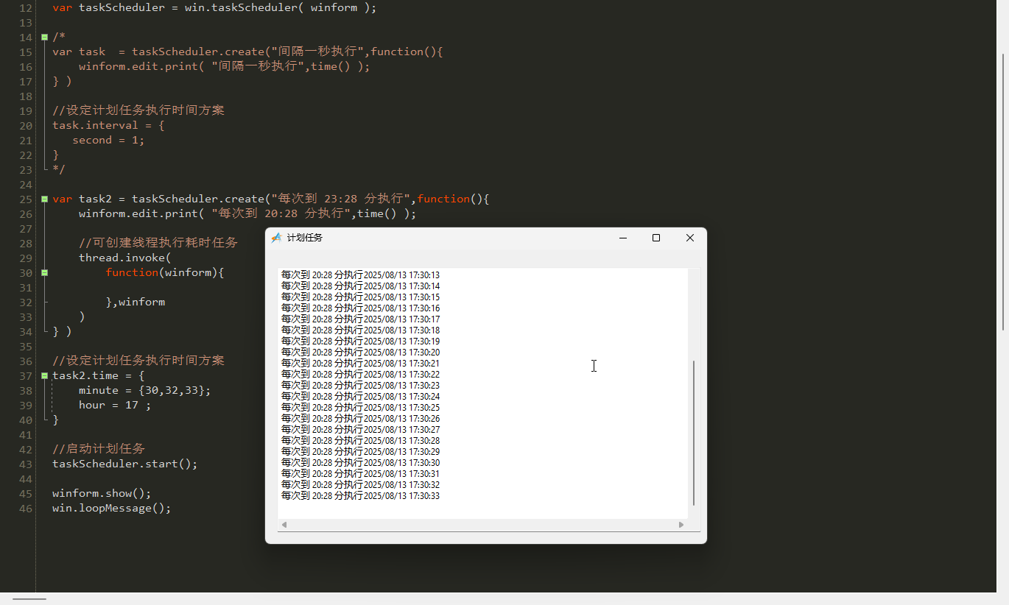Collapse the inner function at line 30

click(x=45, y=272)
